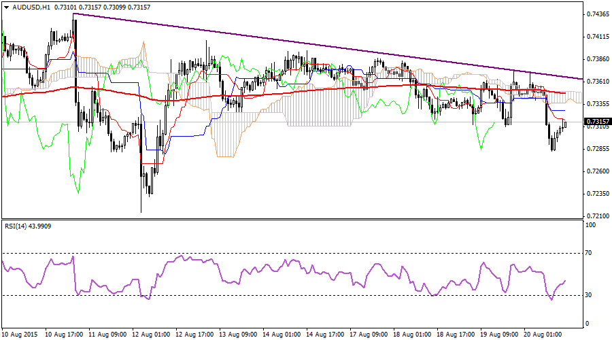Click the RSI 0 scale label
This screenshot has width=612, height=340.
(x=588, y=324)
